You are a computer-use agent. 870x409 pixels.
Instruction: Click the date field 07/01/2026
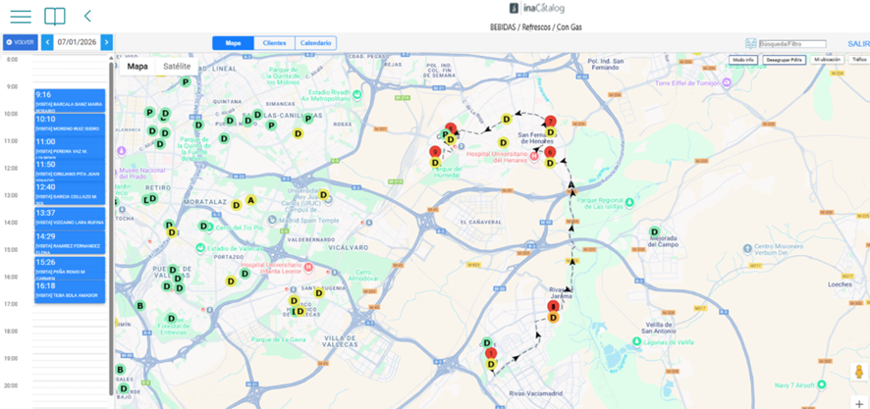[77, 42]
